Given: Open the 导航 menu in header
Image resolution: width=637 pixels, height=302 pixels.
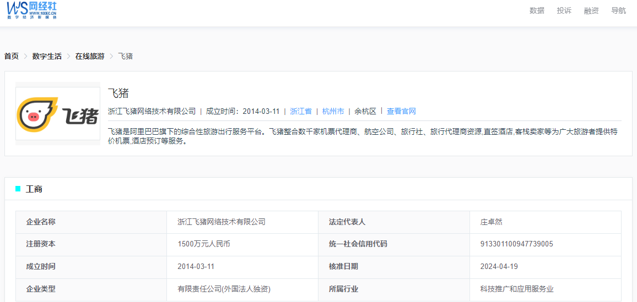Looking at the screenshot, I should [x=618, y=10].
